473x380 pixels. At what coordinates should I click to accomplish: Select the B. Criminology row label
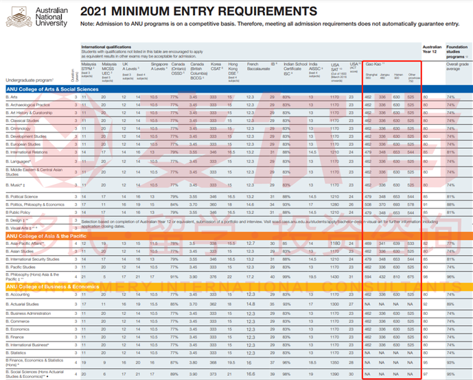pos(18,128)
